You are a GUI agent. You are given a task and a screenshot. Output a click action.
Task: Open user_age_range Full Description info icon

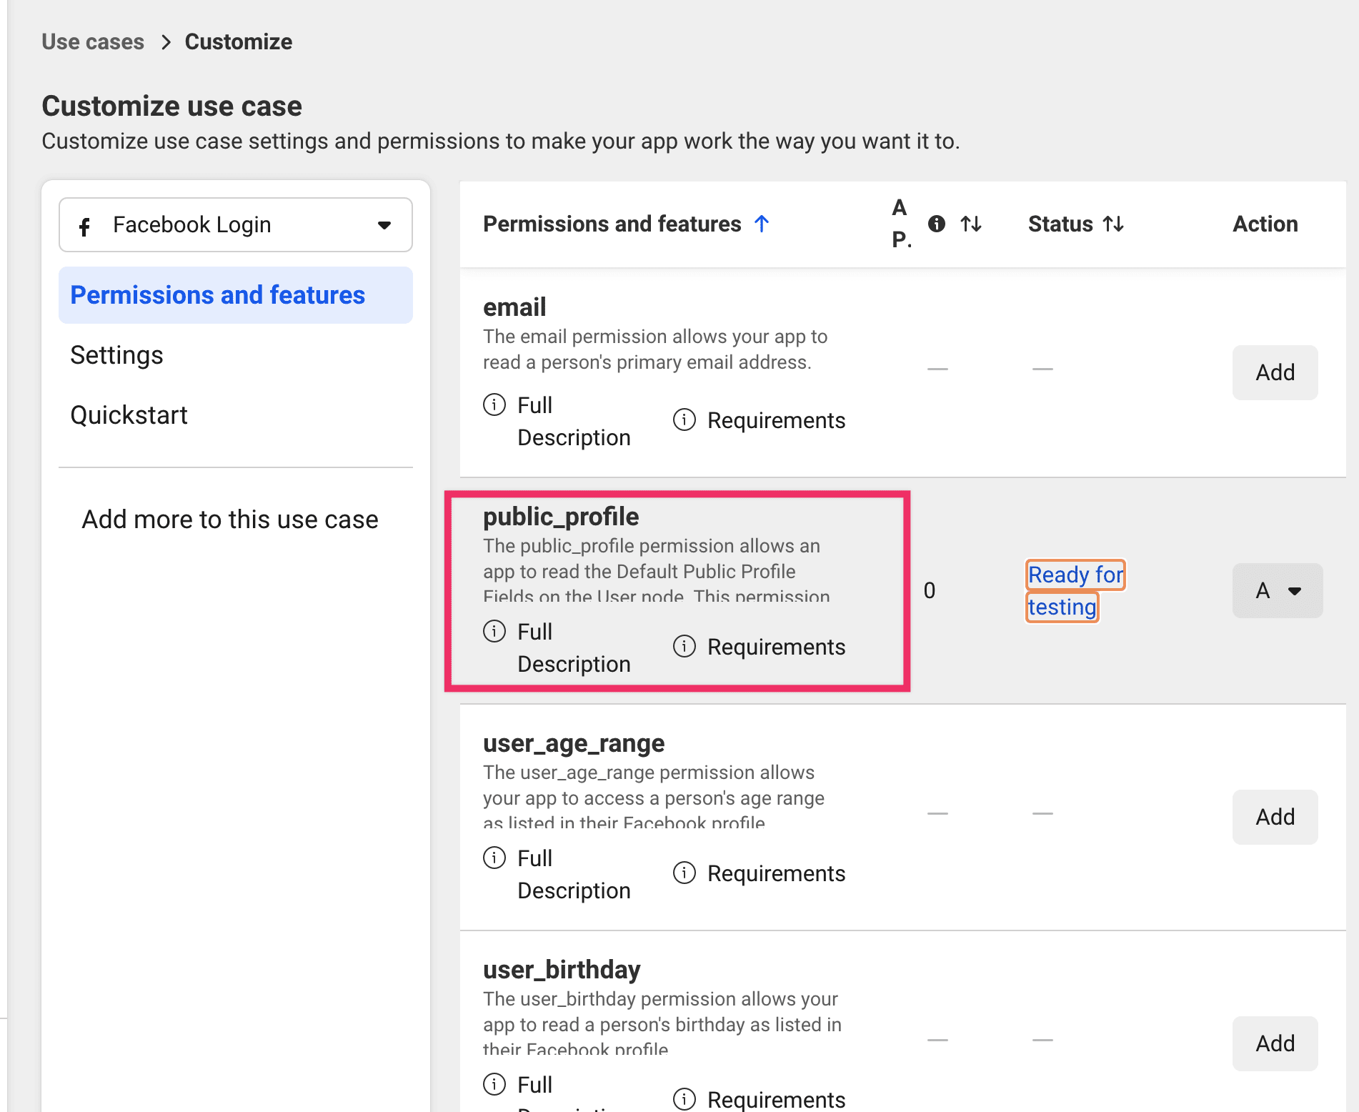click(x=494, y=858)
